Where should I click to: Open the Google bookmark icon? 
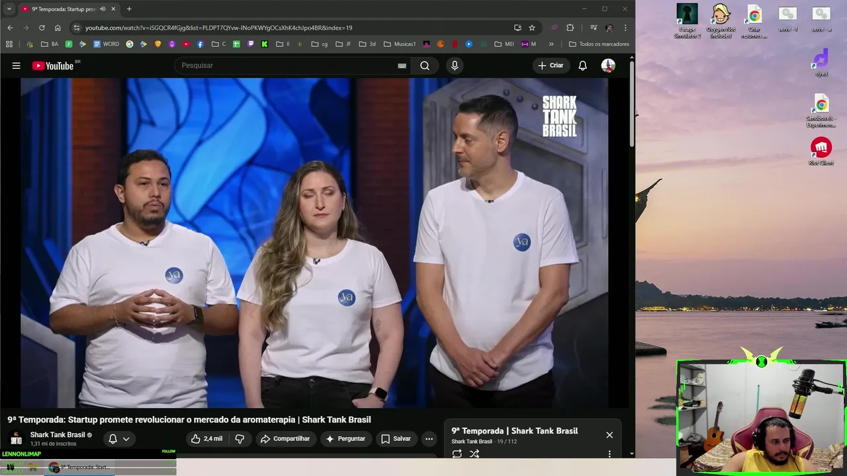130,44
